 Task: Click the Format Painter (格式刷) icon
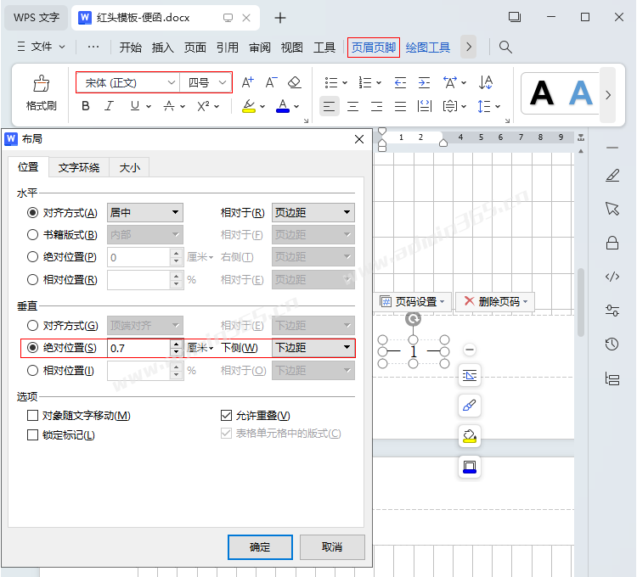point(41,84)
